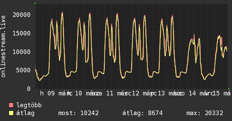Viewport: 232px width, 121px height.
Task: Click the átlag: 8674 statistic
Action: coord(142,113)
